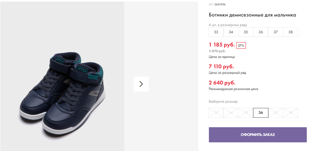This screenshot has width=316, height=151.
Task: Open the sneaker product image
Action: tap(62, 94)
